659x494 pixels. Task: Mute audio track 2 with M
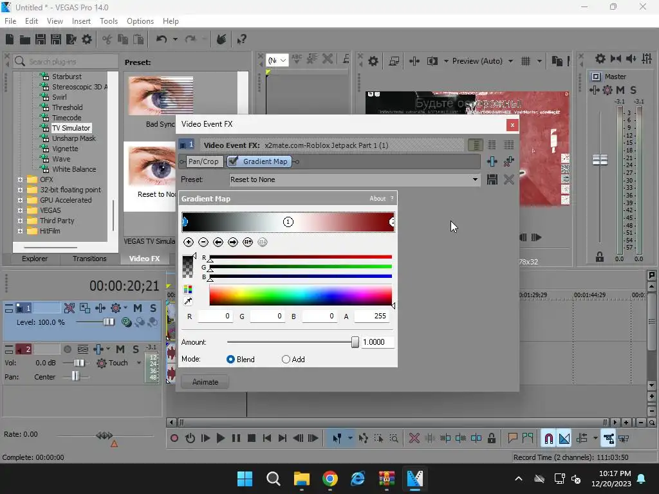120,349
